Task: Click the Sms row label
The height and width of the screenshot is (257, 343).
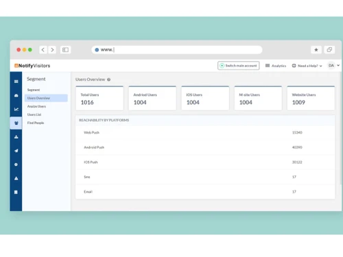Action: (x=87, y=177)
